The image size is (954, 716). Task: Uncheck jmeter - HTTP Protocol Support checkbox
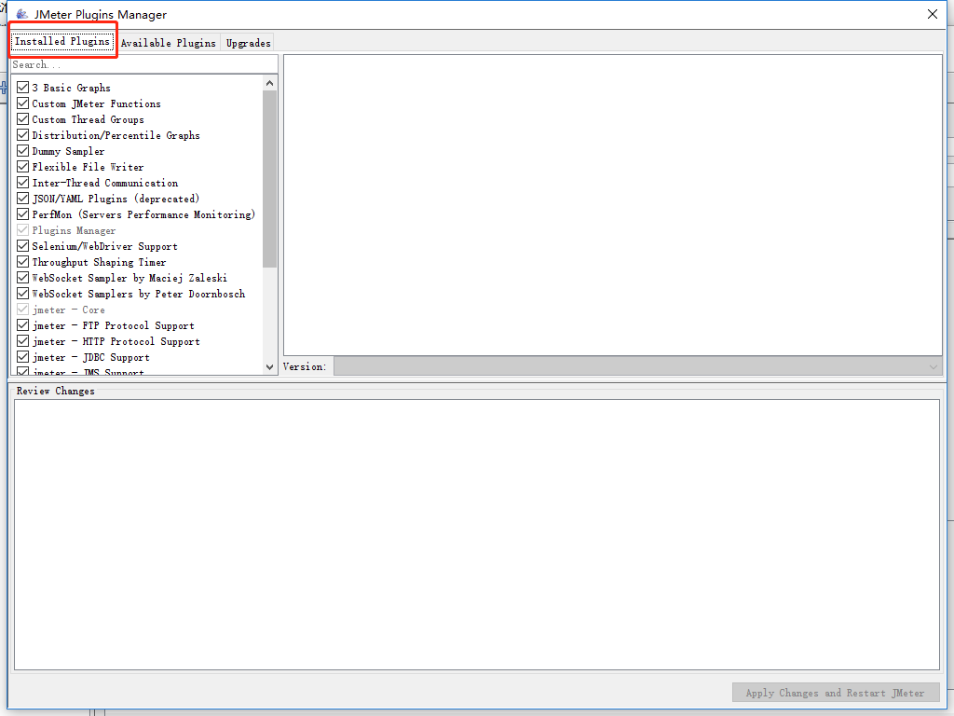(x=22, y=340)
